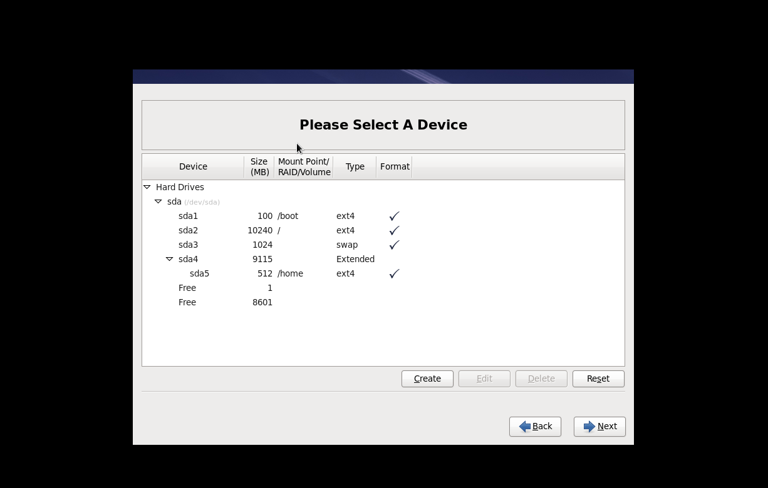768x488 pixels.
Task: Reset the partition layout
Action: coord(598,379)
